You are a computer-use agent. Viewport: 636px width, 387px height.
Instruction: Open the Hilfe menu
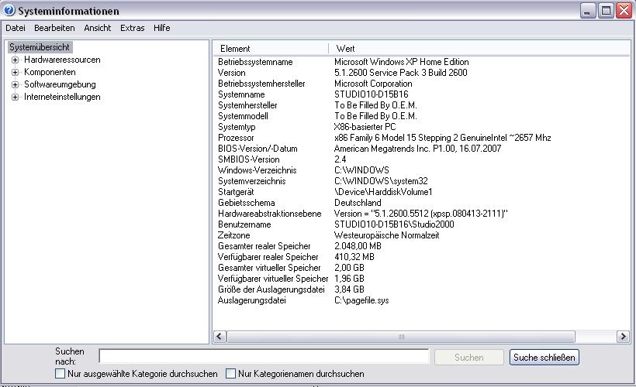[x=161, y=28]
